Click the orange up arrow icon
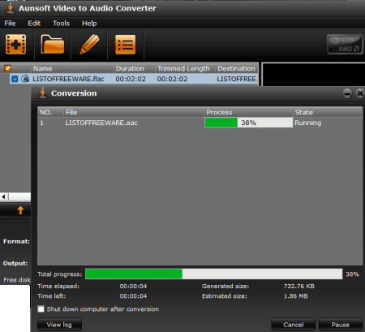Viewport: 365px width, 332px height. 20,210
